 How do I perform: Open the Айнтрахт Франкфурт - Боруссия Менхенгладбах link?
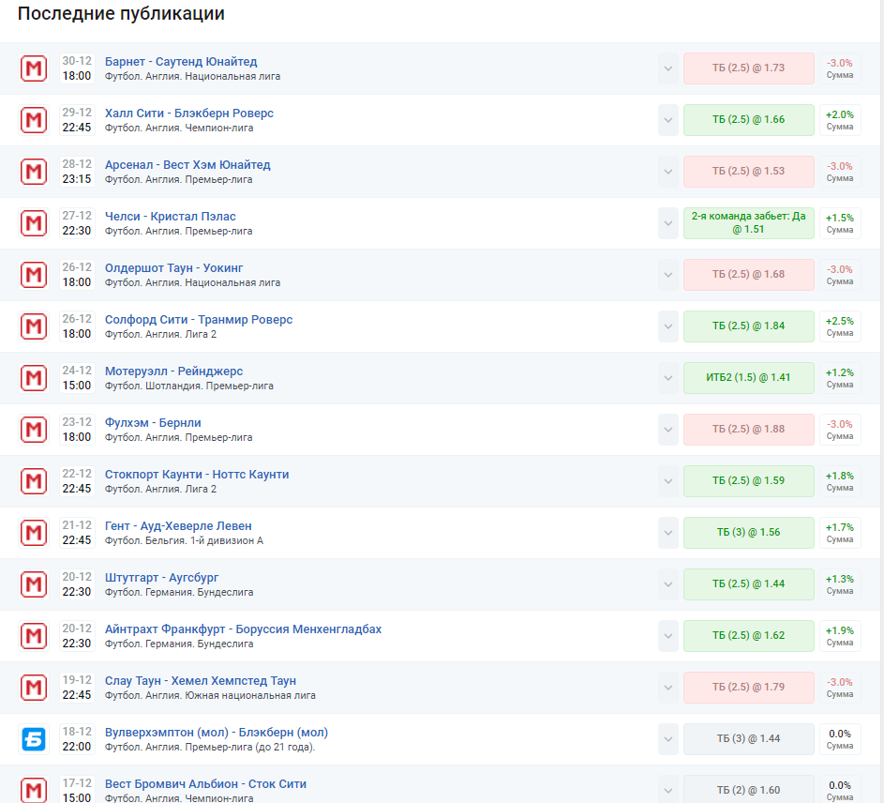243,629
